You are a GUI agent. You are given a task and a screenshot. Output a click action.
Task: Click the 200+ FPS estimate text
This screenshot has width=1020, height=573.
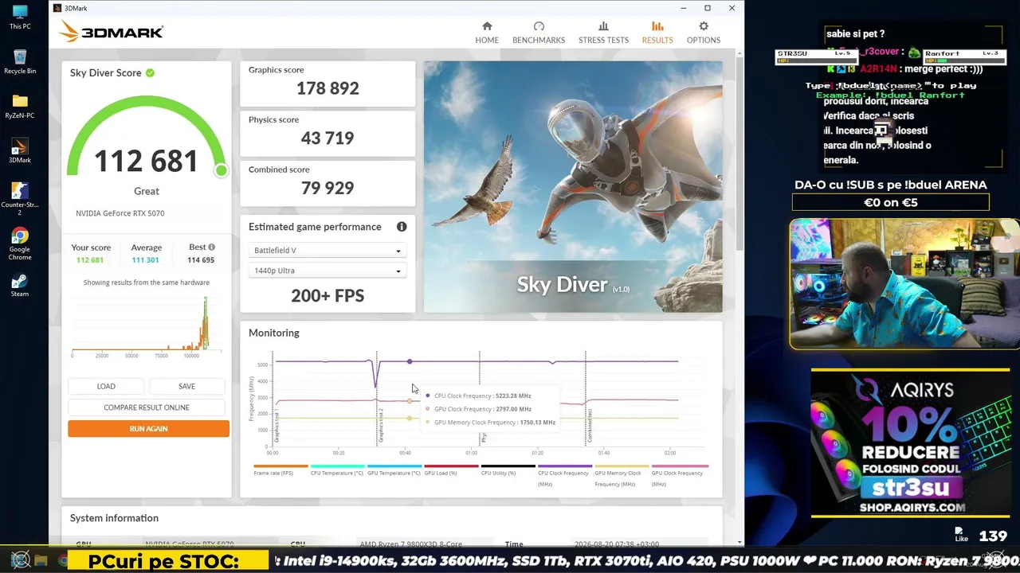pyautogui.click(x=328, y=296)
